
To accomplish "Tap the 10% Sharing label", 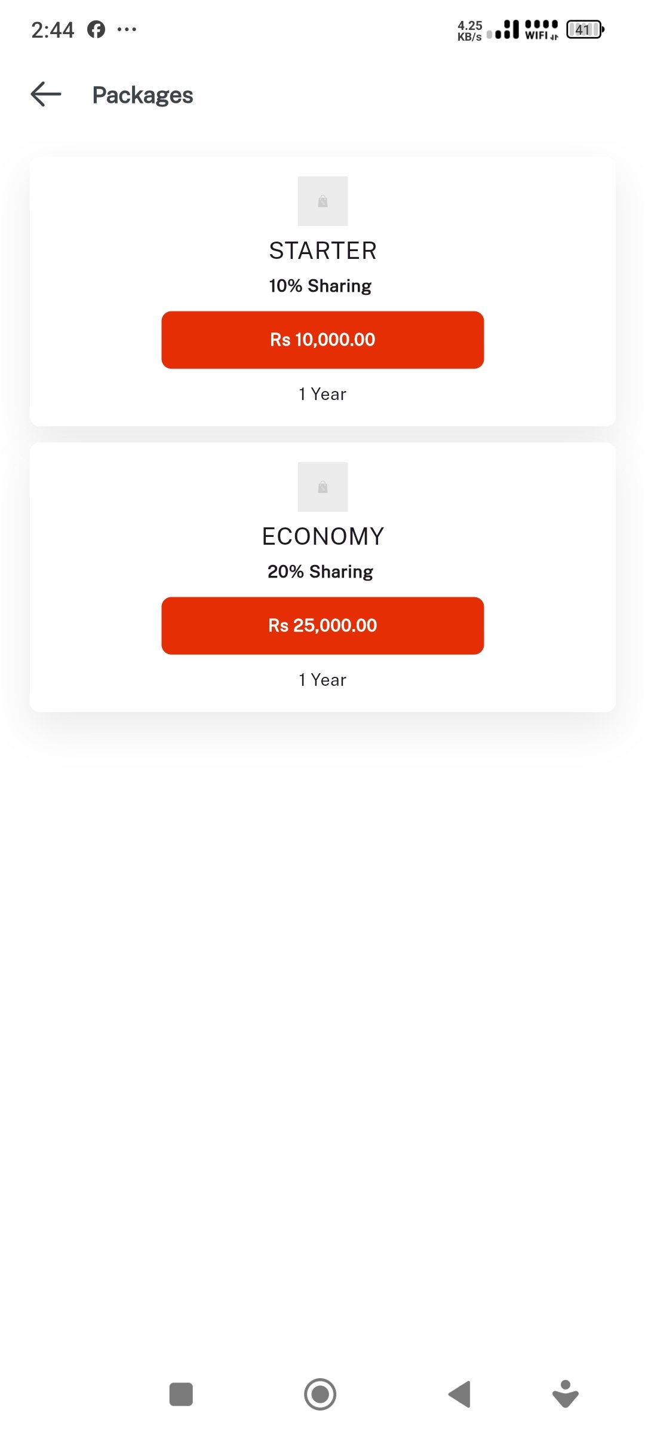I will (x=320, y=286).
